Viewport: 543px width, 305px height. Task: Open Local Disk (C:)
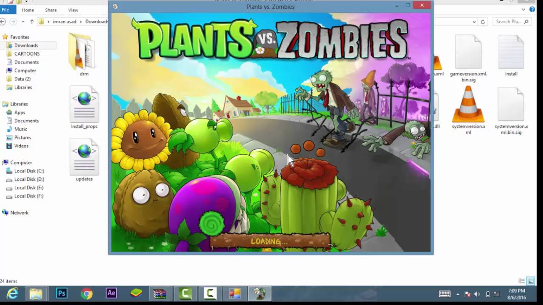point(29,171)
